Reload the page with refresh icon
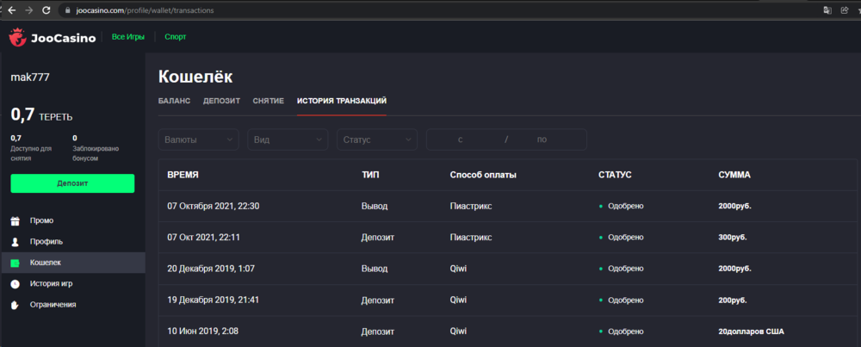 pos(46,10)
